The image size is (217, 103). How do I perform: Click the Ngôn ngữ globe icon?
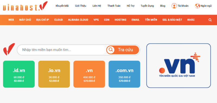coord(197,6)
